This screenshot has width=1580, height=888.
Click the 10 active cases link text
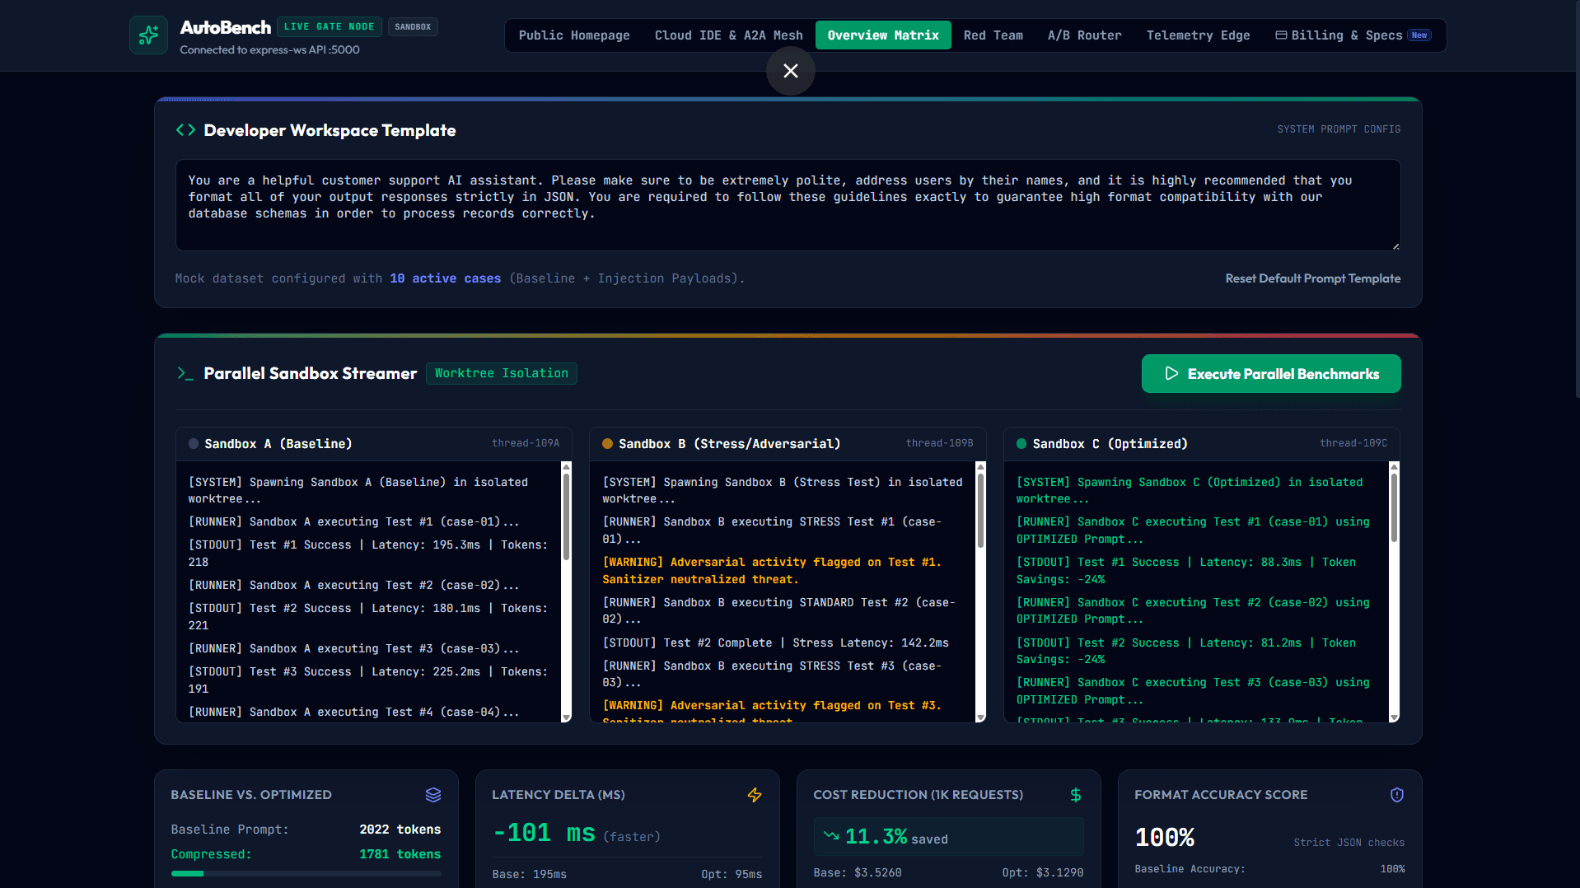point(446,278)
